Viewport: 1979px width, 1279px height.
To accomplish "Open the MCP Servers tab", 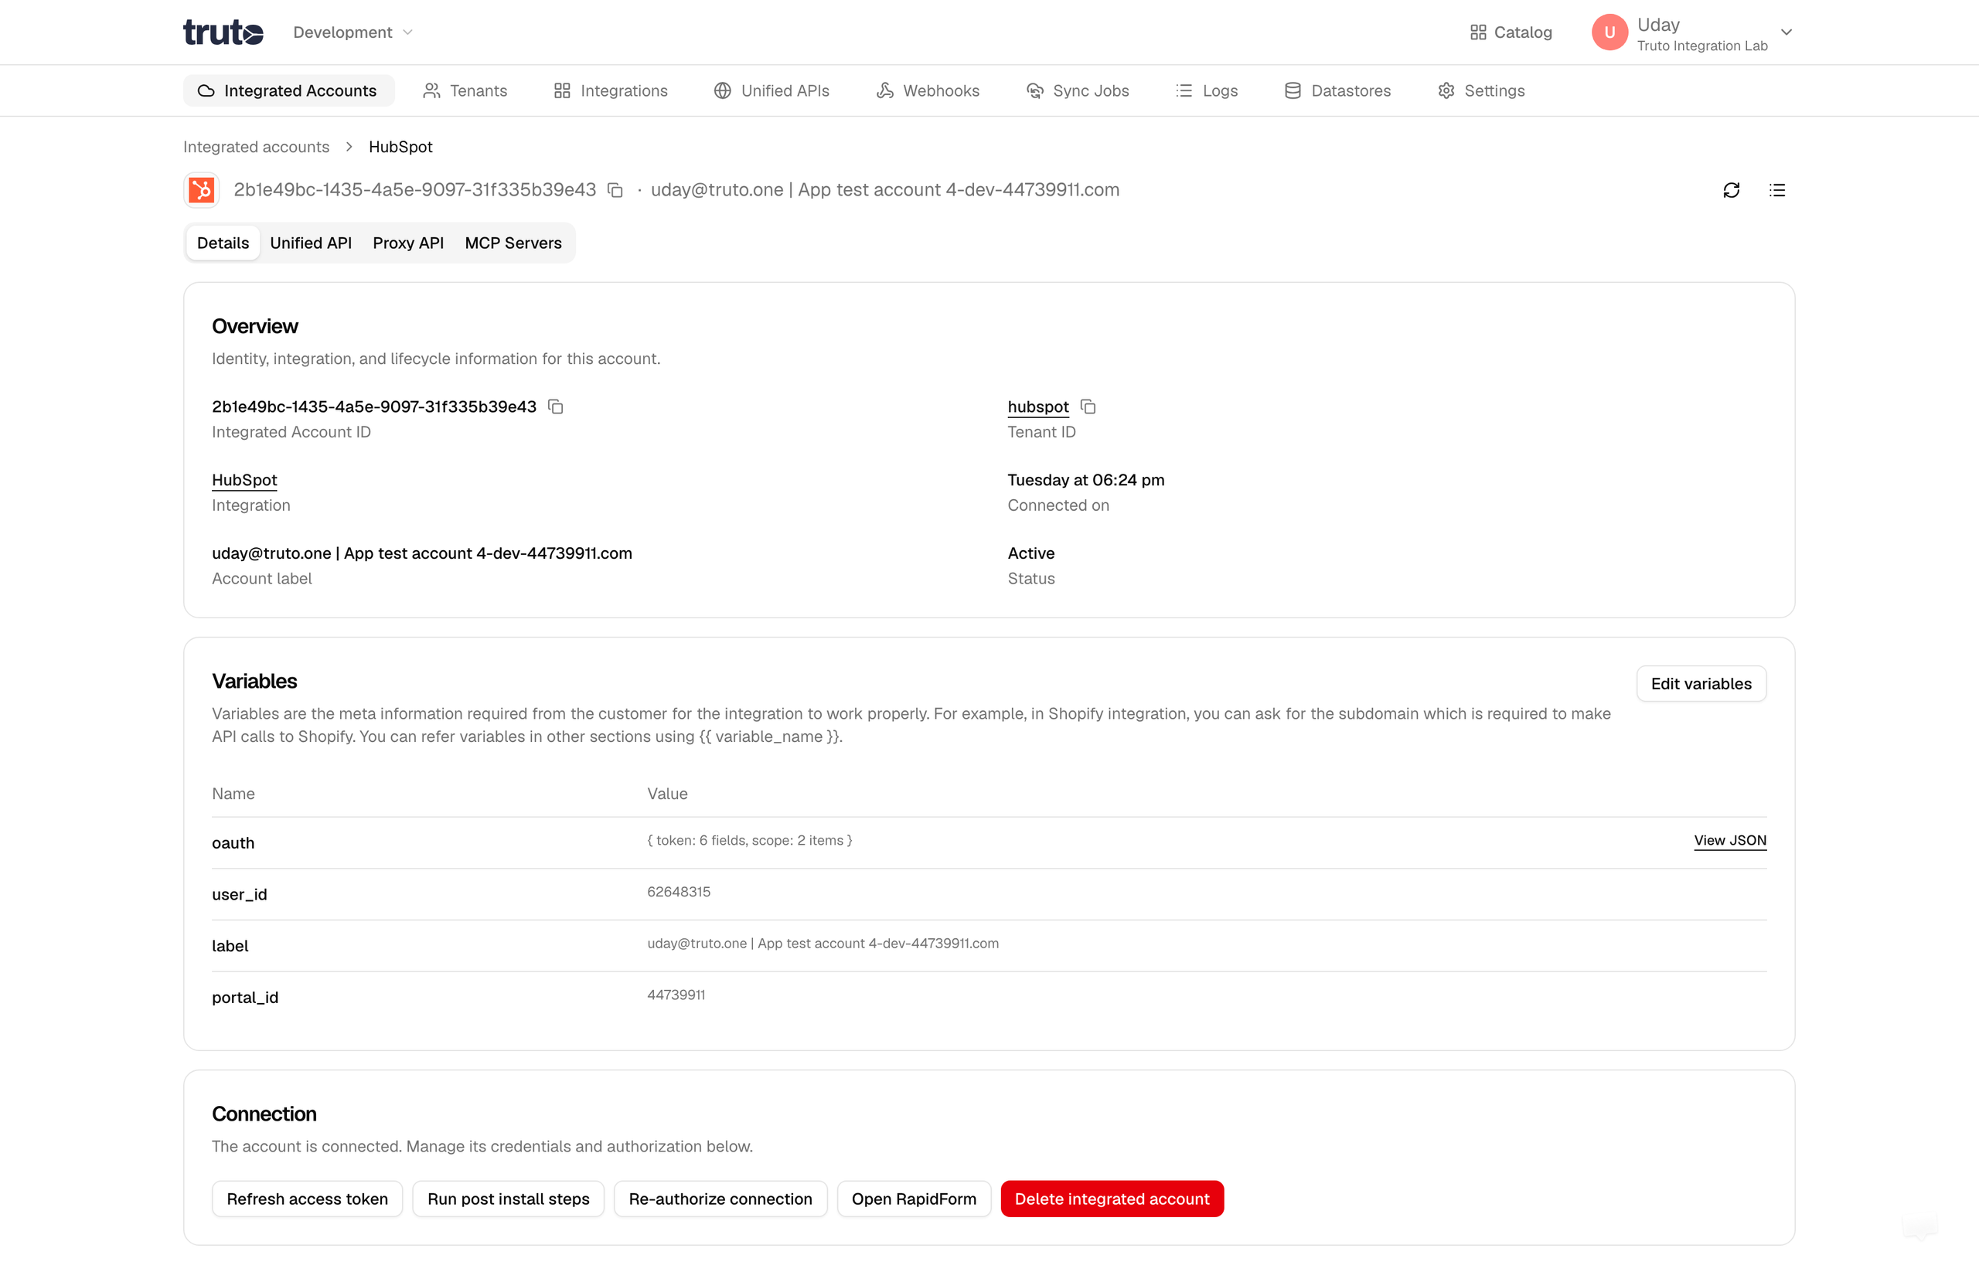I will 513,243.
